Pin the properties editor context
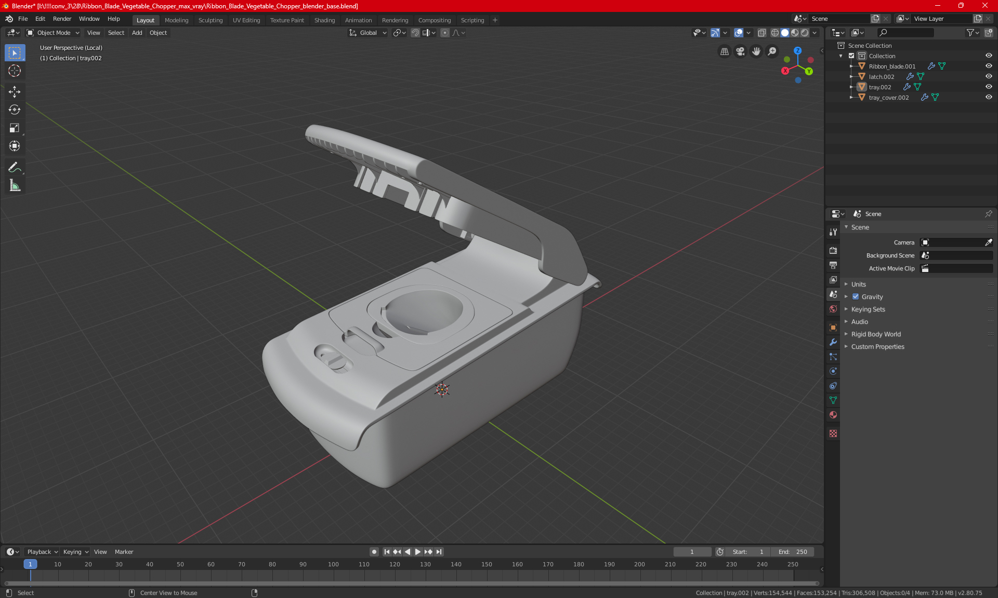The image size is (998, 598). point(988,214)
